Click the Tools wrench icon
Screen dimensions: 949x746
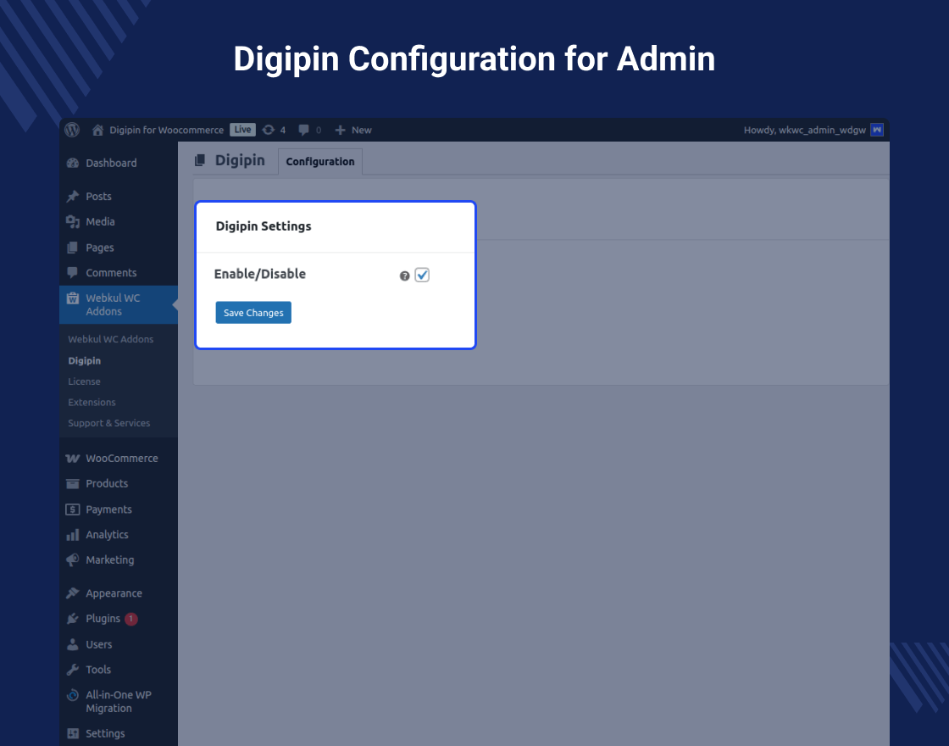73,670
